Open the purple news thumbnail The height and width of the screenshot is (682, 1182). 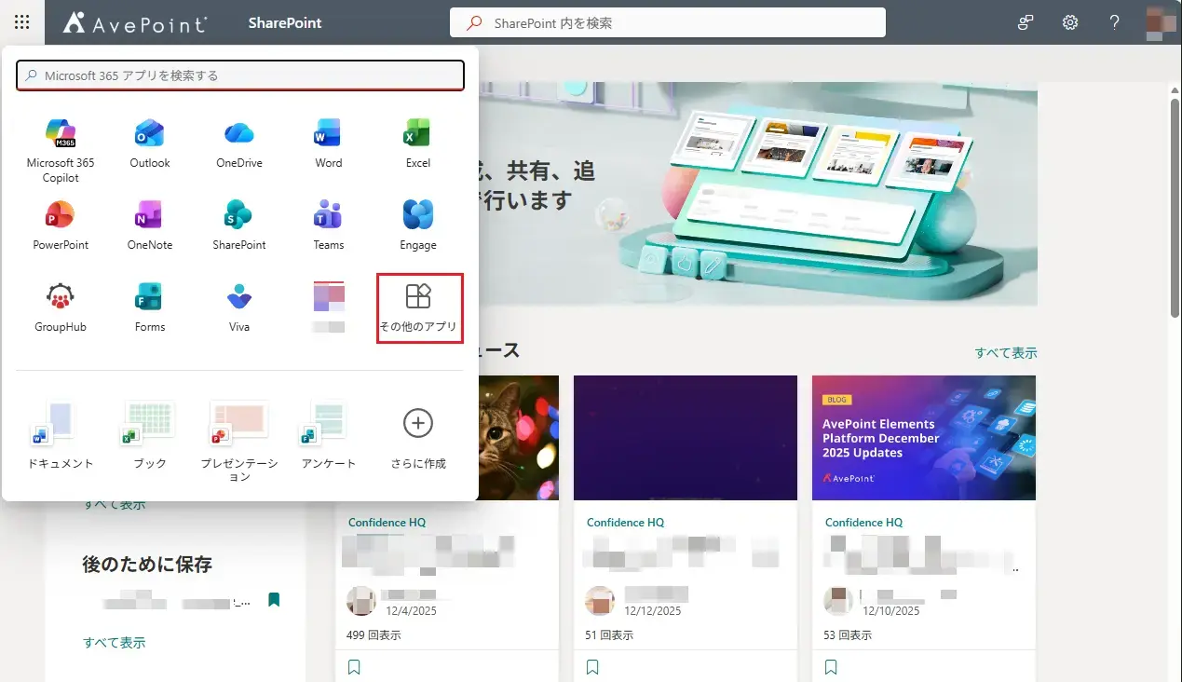(x=686, y=438)
